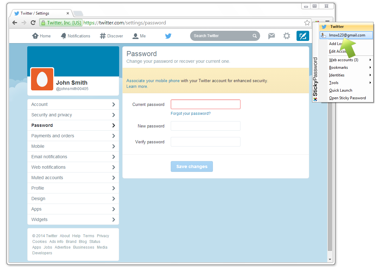Image resolution: width=377 pixels, height=267 pixels.
Task: Open Web notifications settings
Action: [x=73, y=167]
